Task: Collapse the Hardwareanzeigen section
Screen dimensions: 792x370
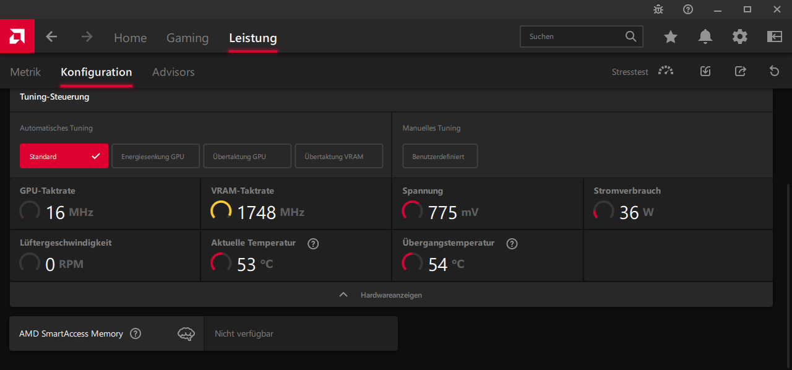Action: (391, 295)
